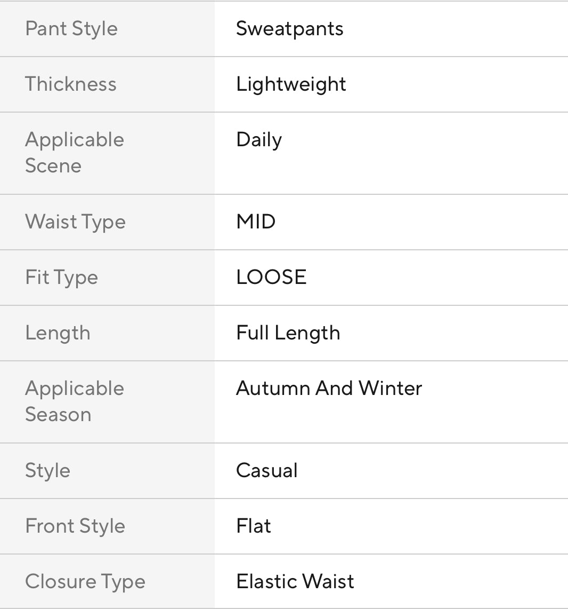Screen dimensions: 568x609
Task: Select the Sweatpants value text
Action: click(x=290, y=29)
